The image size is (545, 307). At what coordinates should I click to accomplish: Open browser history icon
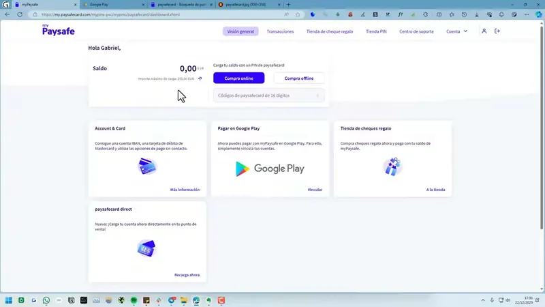pyautogui.click(x=464, y=14)
